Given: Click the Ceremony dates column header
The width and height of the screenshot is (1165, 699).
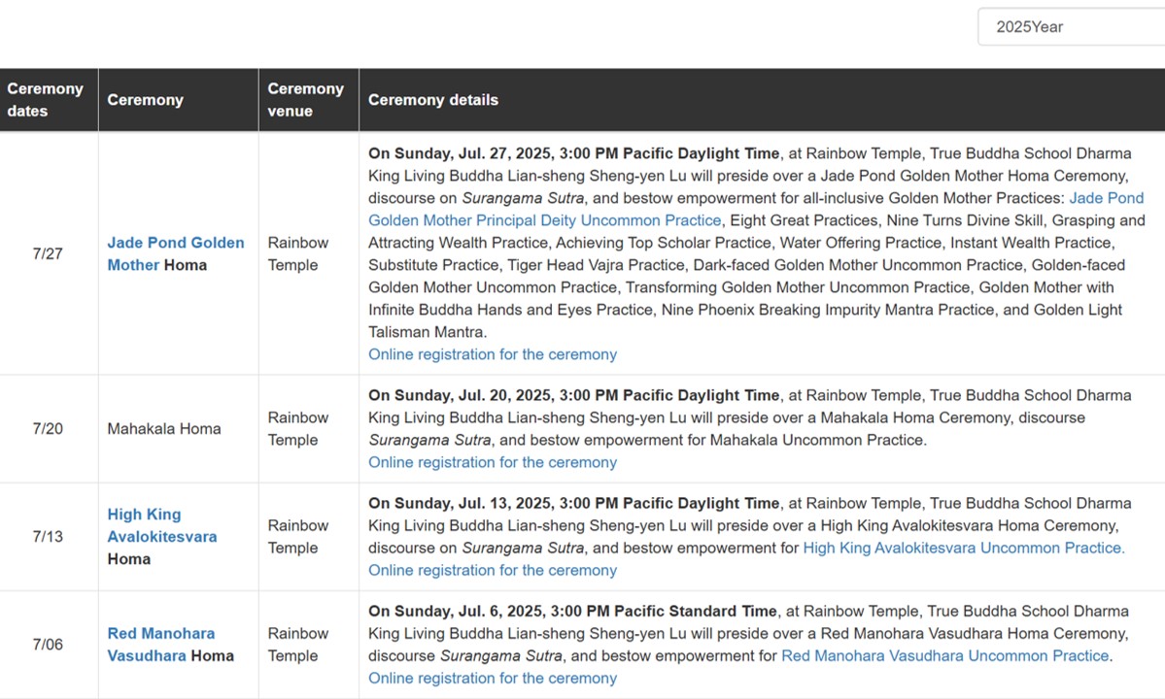Looking at the screenshot, I should pyautogui.click(x=49, y=100).
